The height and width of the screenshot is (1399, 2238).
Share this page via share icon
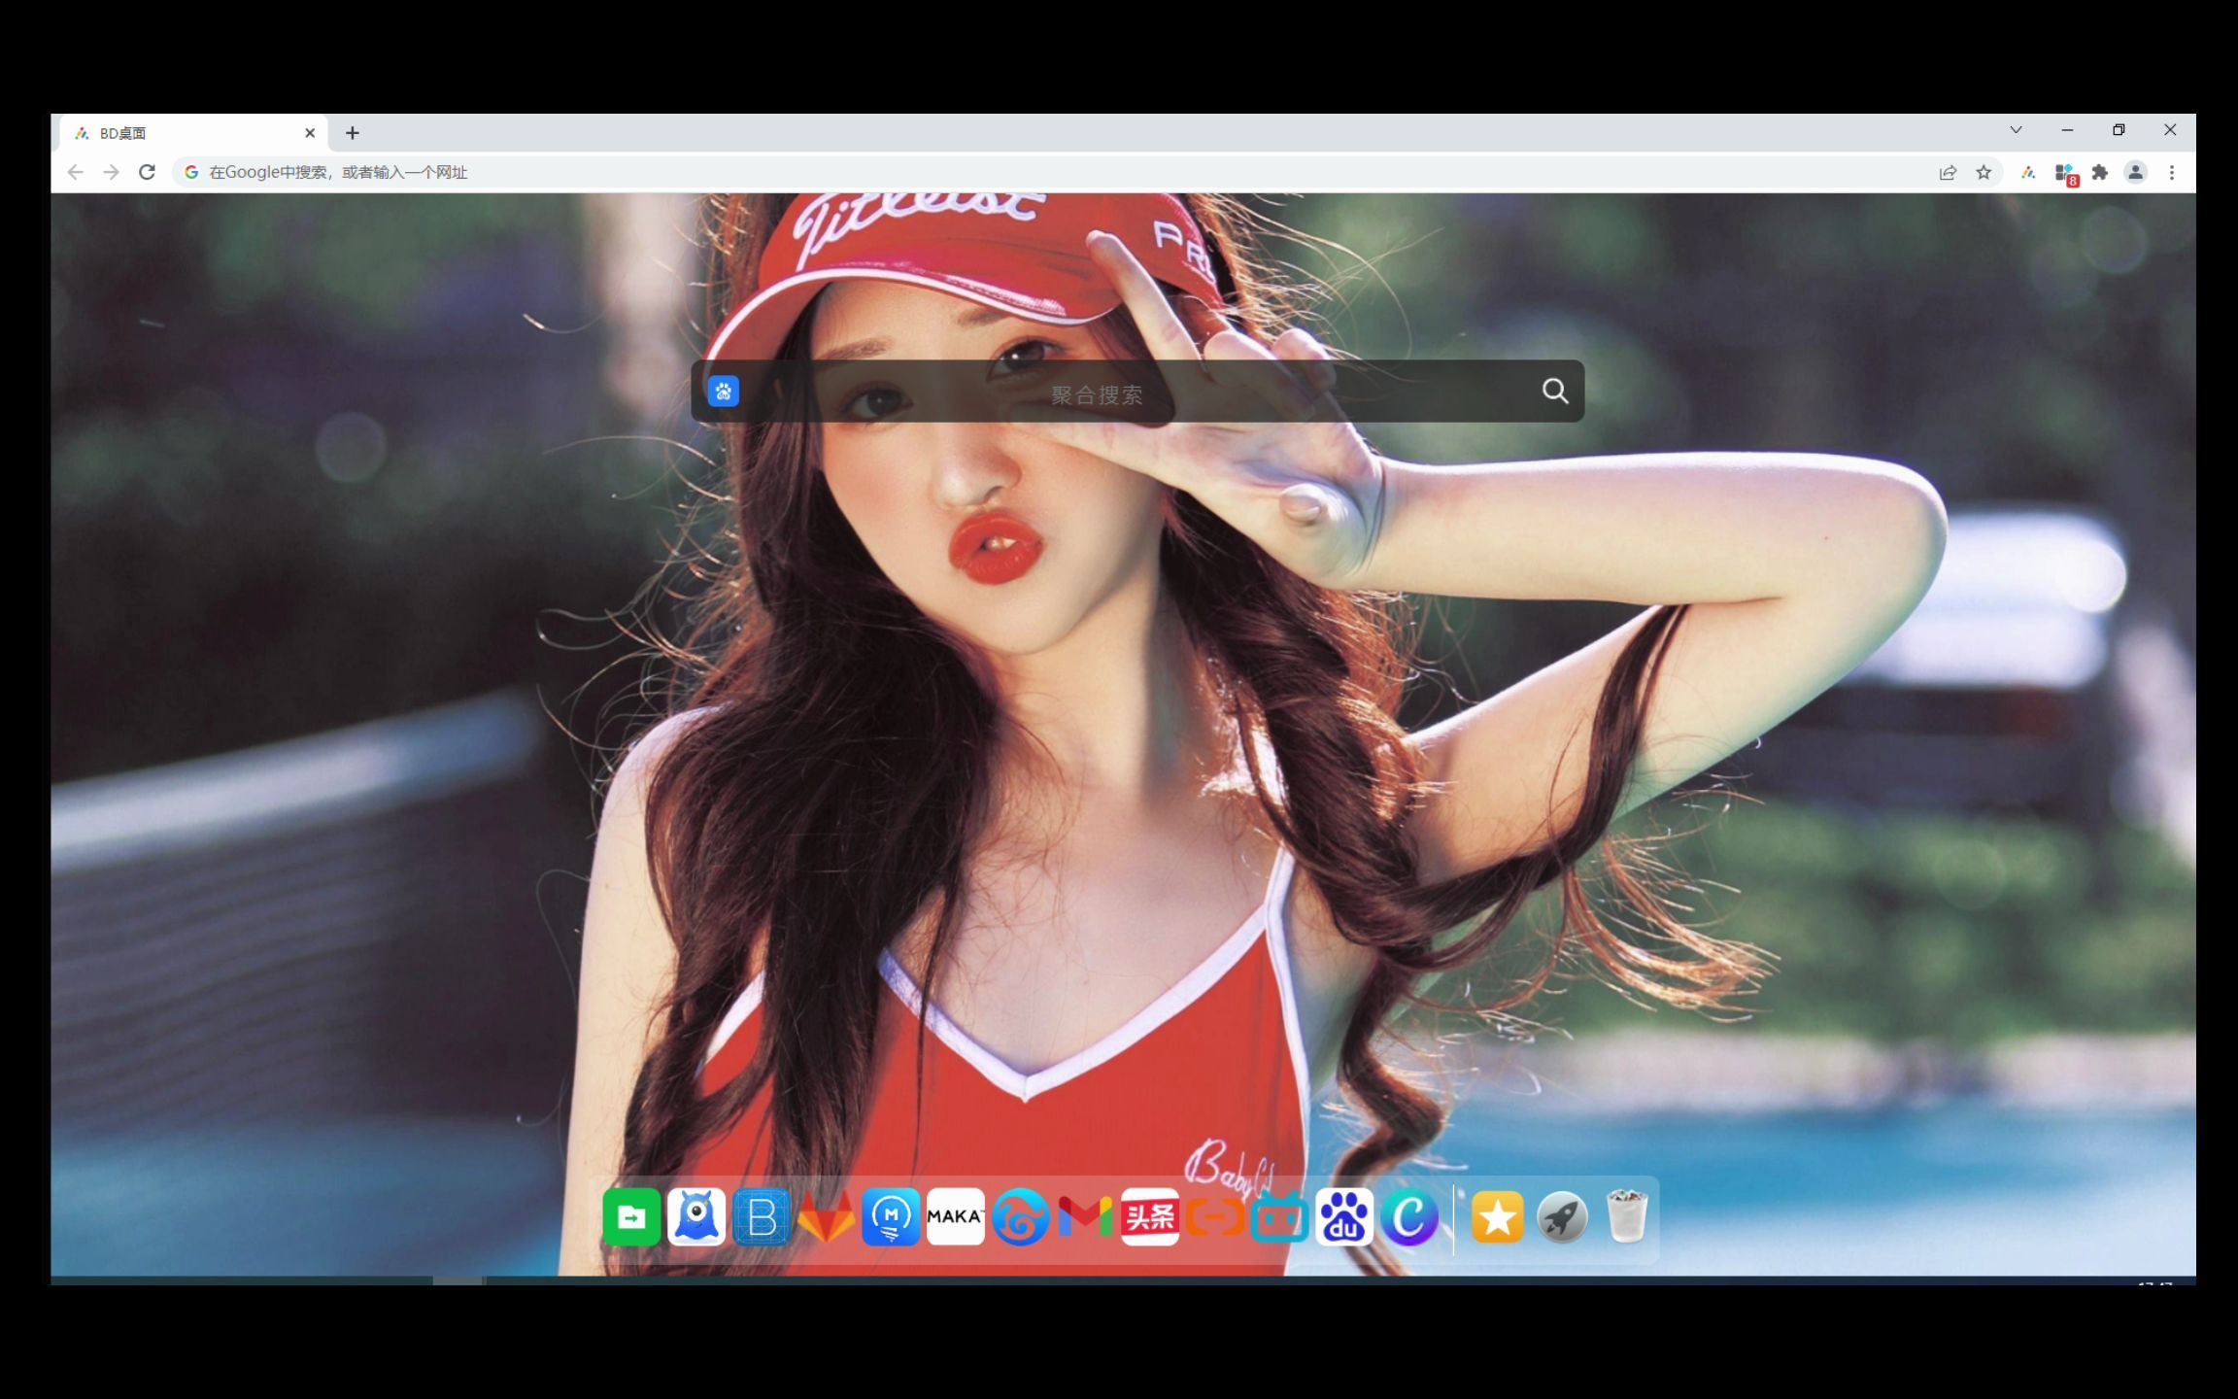click(x=1948, y=172)
